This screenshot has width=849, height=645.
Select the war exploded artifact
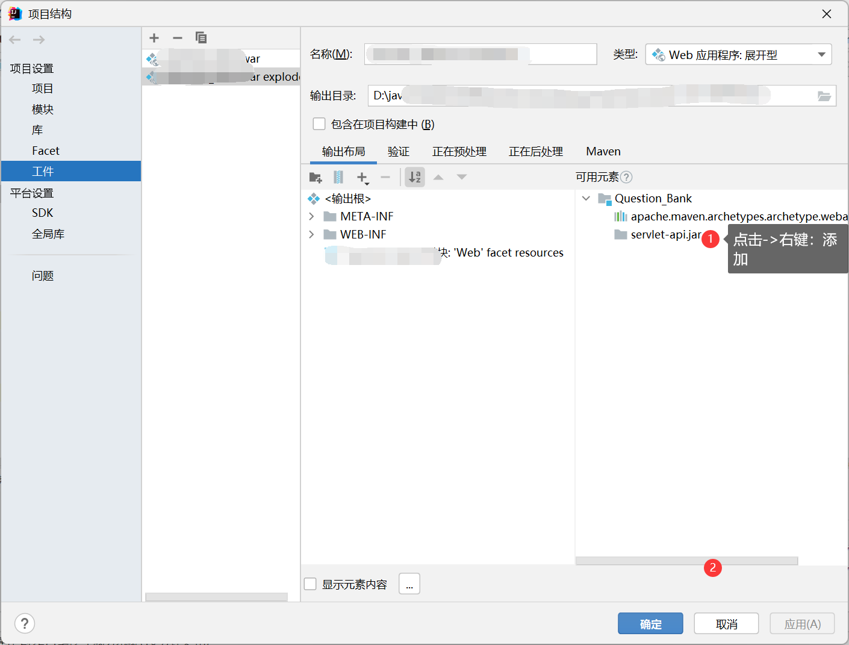[x=221, y=76]
